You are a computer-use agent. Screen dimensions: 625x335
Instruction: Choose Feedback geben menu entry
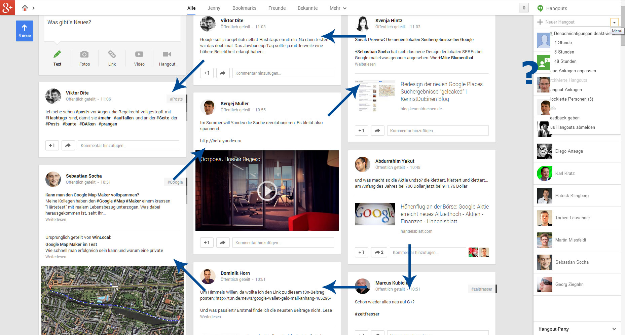point(565,118)
